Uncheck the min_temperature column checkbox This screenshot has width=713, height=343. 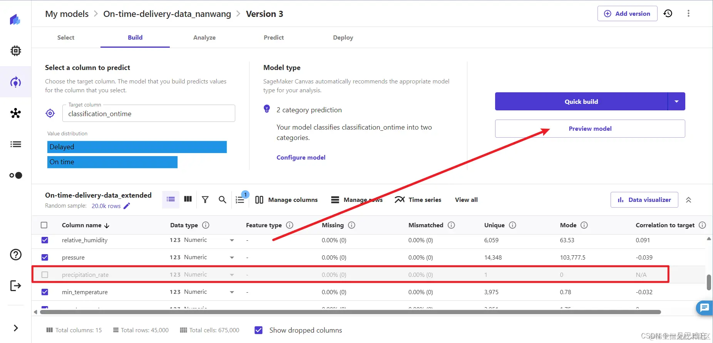45,292
